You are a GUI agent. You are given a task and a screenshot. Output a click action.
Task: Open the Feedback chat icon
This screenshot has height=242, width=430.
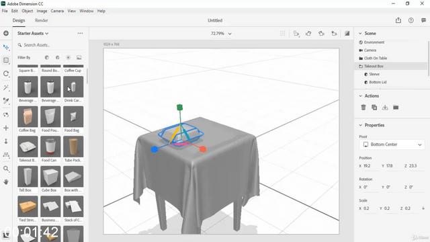(424, 20)
